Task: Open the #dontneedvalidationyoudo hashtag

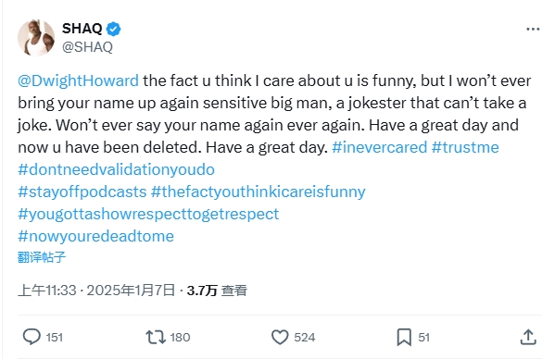Action: coord(116,170)
